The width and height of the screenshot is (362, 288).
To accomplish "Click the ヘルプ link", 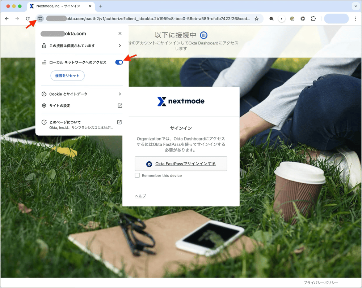I will (140, 196).
